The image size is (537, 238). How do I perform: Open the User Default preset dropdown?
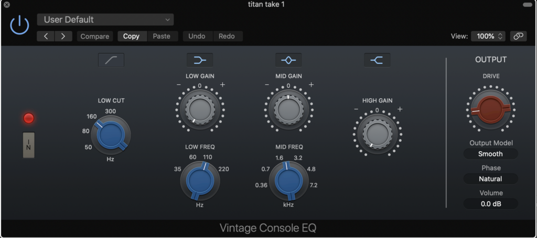pyautogui.click(x=105, y=19)
